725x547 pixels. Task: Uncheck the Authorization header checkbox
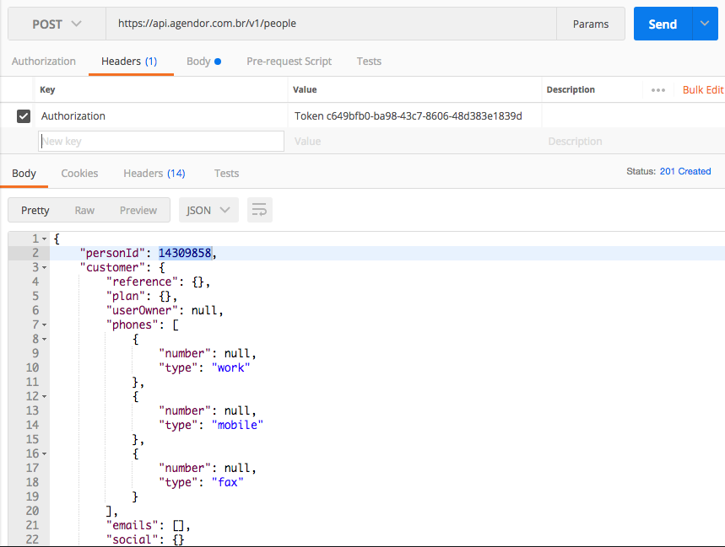coord(24,115)
